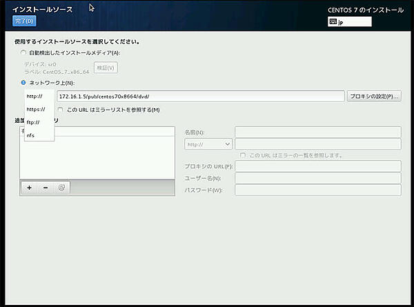
Task: Choose http:// from the protocol list
Action: coord(34,97)
